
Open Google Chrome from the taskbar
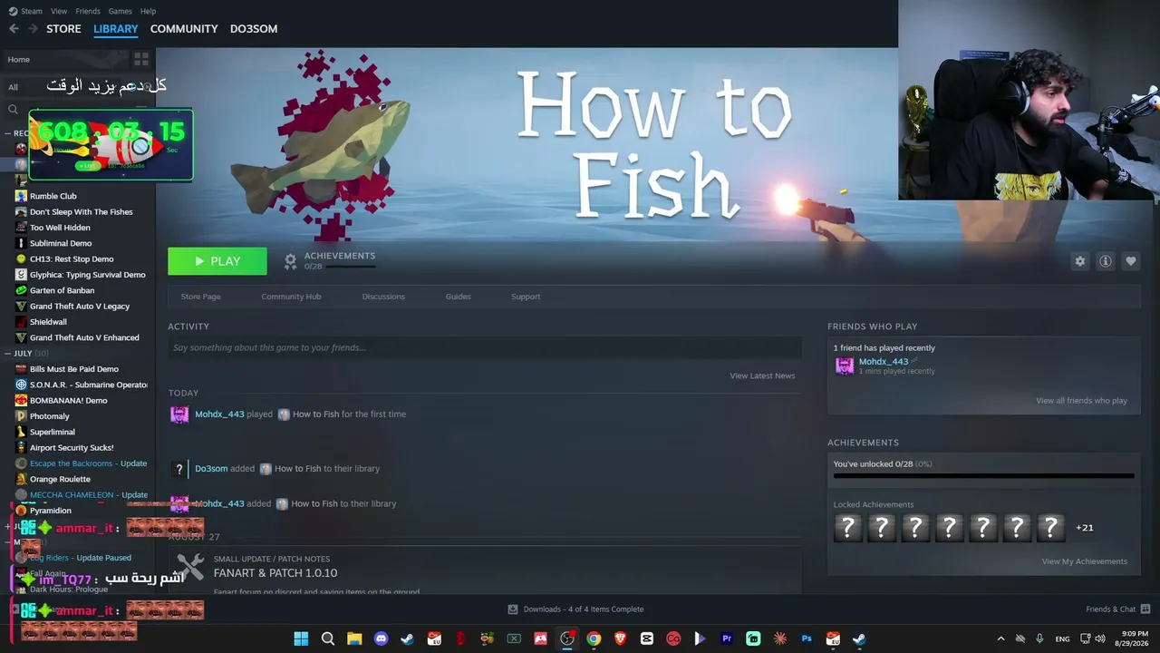[x=594, y=638]
